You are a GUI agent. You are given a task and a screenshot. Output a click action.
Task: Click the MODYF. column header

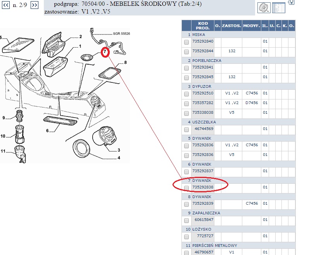252,26
